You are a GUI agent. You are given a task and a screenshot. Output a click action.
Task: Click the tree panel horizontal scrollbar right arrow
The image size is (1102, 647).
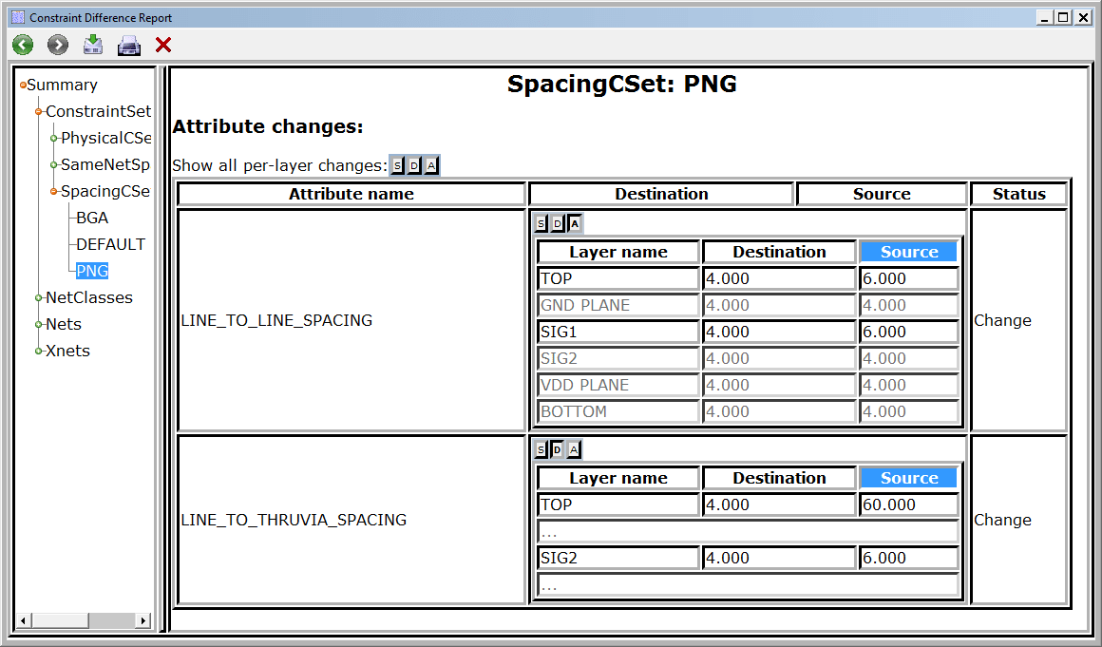pyautogui.click(x=143, y=620)
